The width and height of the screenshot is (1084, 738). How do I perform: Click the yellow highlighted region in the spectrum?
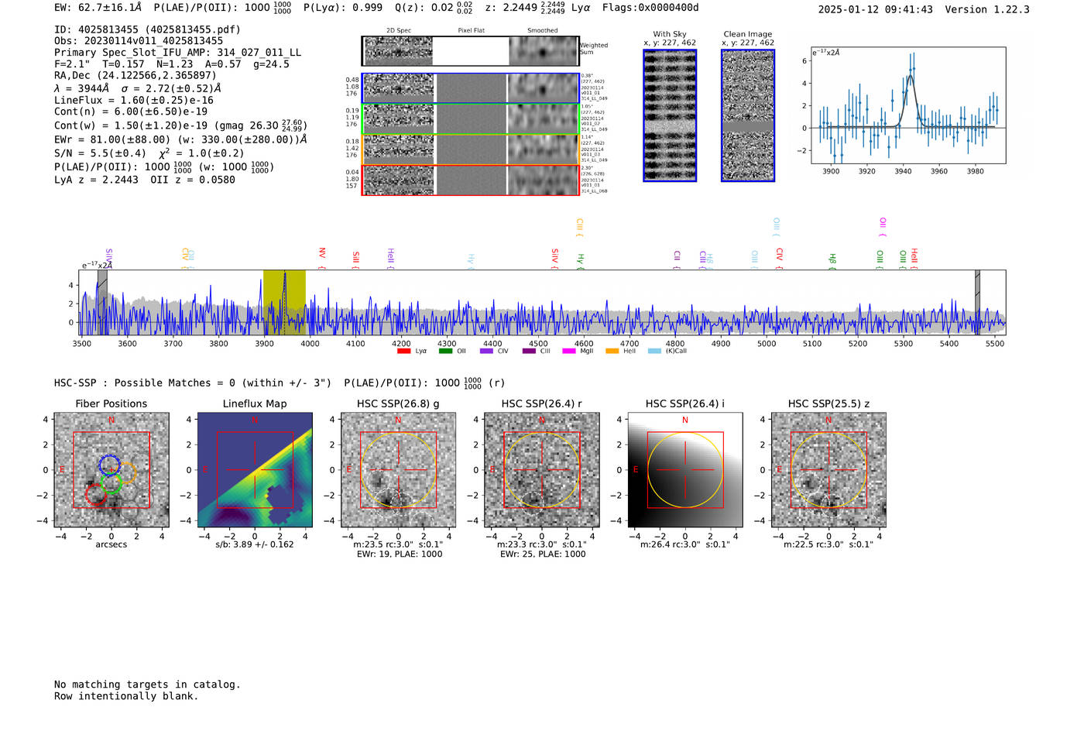click(x=284, y=302)
